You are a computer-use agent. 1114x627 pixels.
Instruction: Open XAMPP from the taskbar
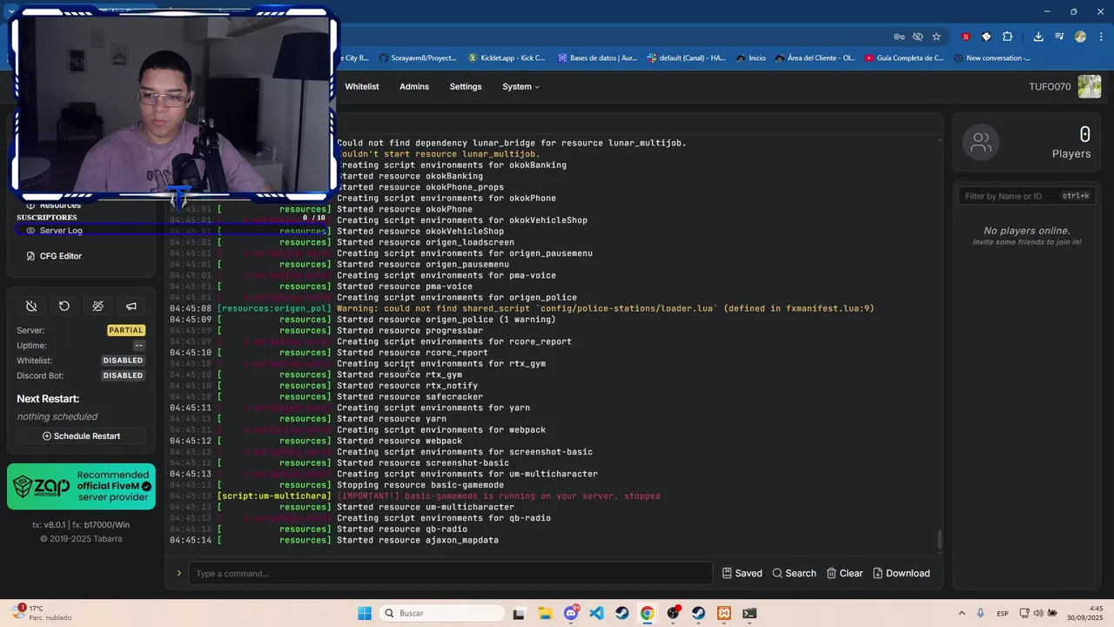tap(724, 613)
